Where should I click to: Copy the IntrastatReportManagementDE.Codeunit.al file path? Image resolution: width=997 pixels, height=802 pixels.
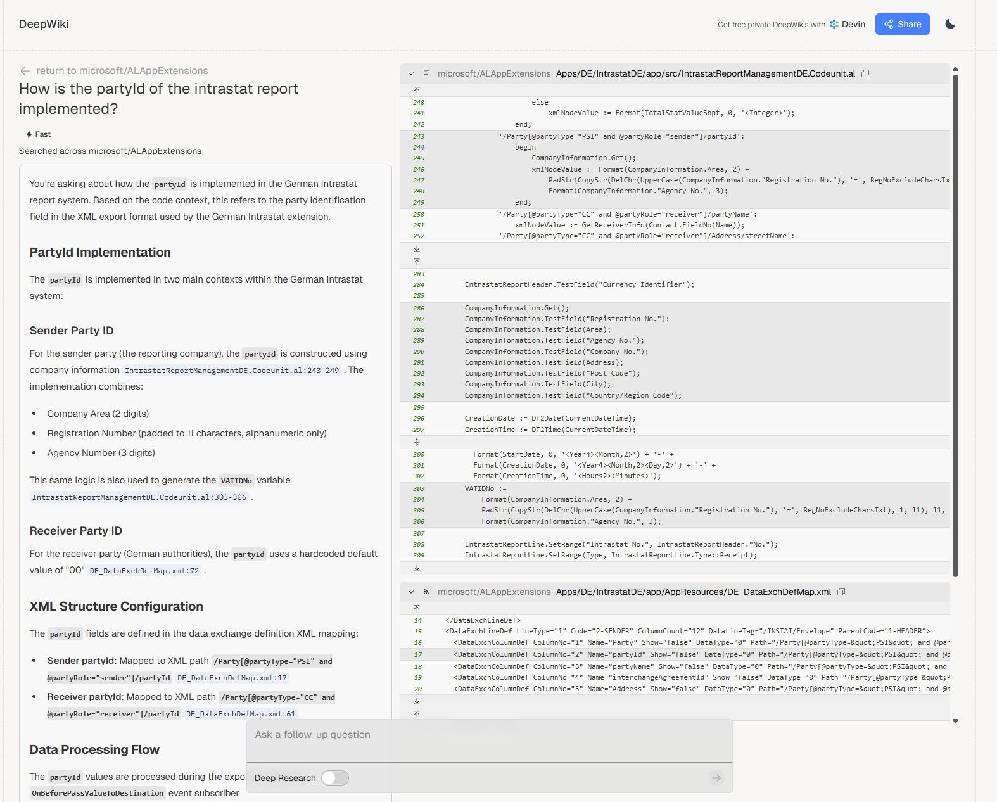click(865, 73)
